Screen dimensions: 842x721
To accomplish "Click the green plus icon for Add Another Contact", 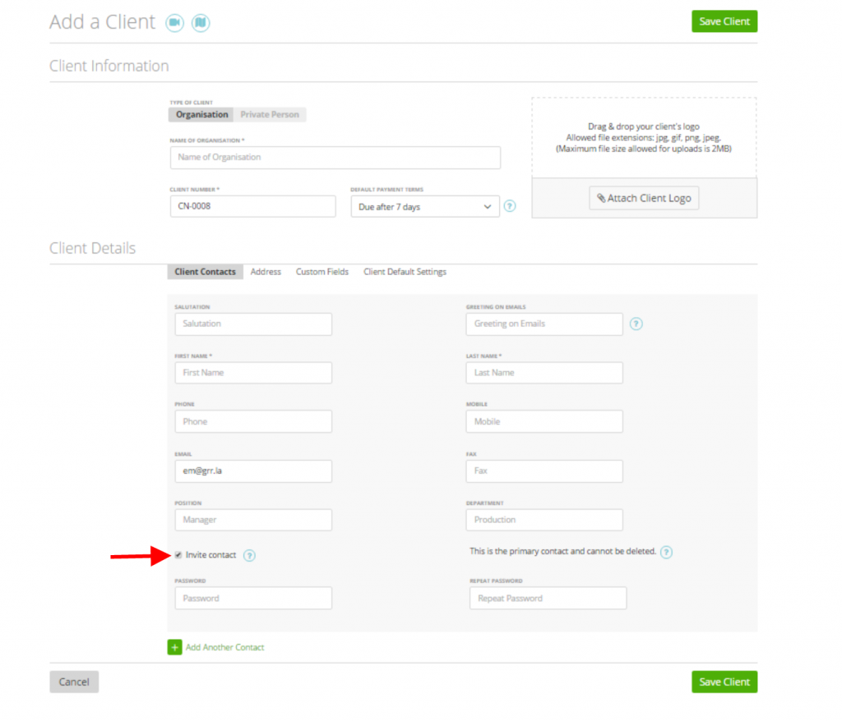I will point(174,647).
